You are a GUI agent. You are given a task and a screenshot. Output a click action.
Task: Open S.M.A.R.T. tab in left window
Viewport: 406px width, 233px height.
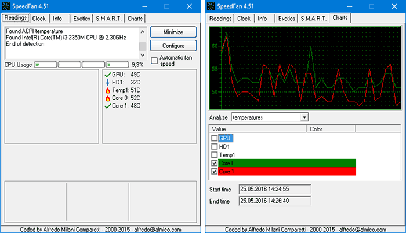coord(108,19)
